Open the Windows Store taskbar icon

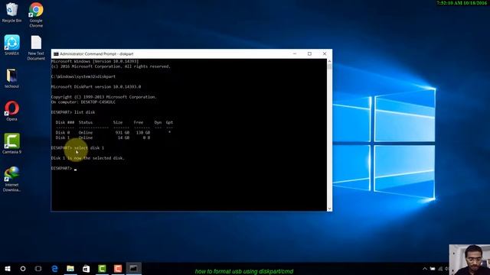(x=87, y=268)
